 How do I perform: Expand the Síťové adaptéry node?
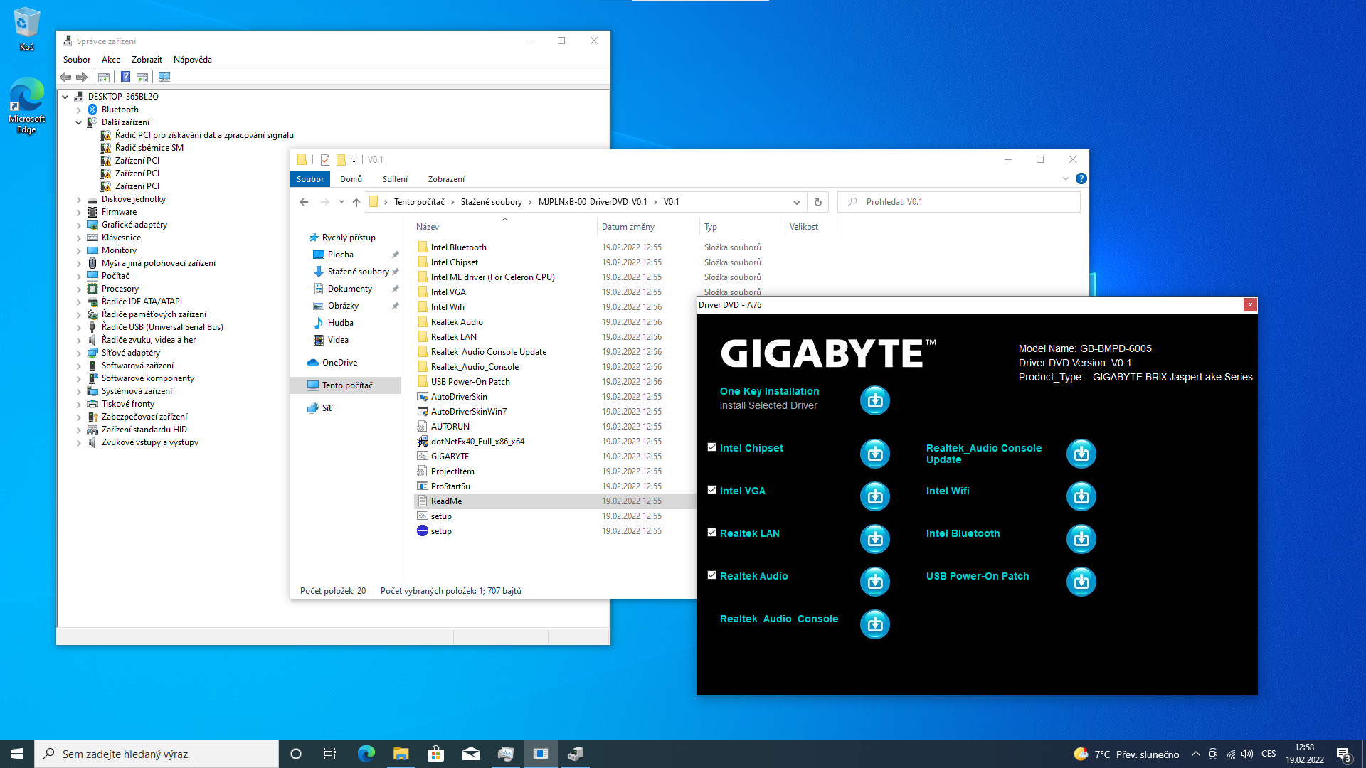coord(79,353)
